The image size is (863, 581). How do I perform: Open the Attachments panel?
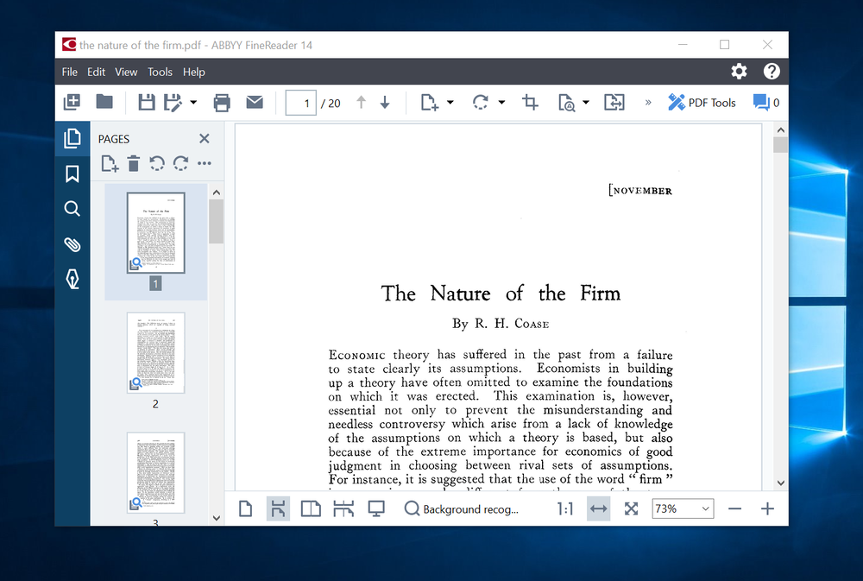coord(72,243)
